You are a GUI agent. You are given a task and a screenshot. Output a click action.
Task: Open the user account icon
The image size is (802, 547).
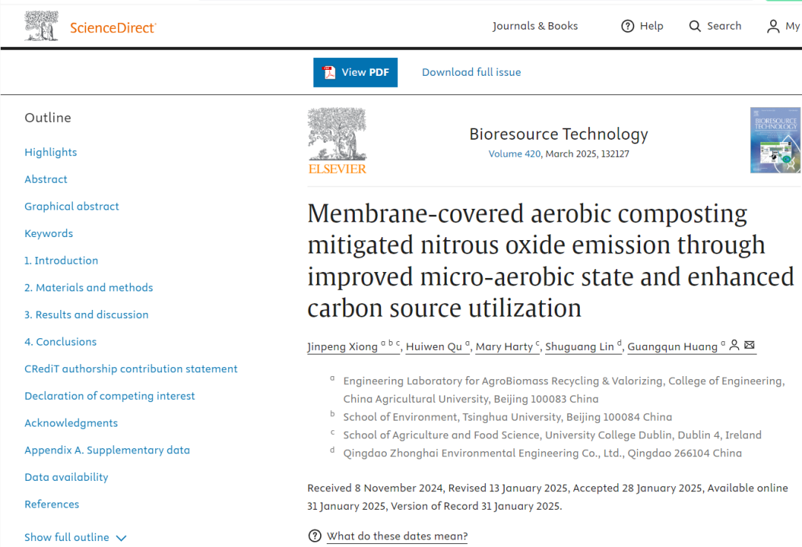[773, 26]
